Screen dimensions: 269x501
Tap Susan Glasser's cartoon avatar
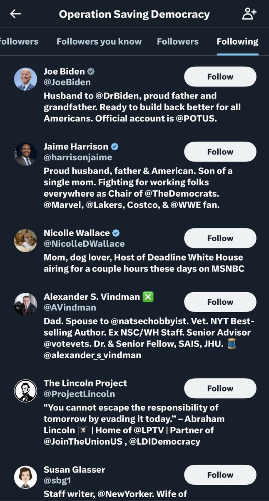26,478
